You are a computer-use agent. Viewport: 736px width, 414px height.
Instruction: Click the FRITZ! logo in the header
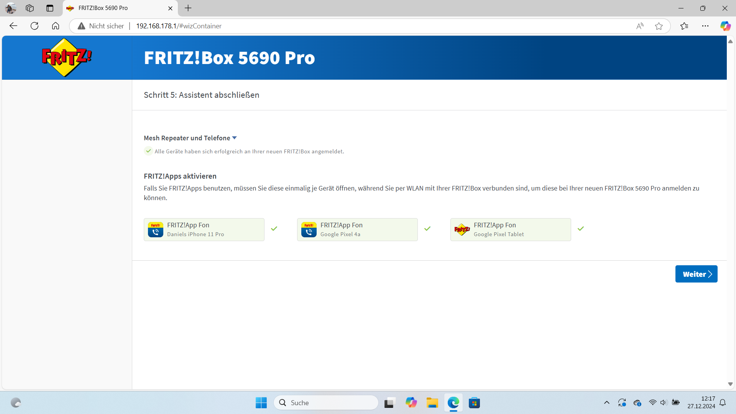[x=67, y=58]
